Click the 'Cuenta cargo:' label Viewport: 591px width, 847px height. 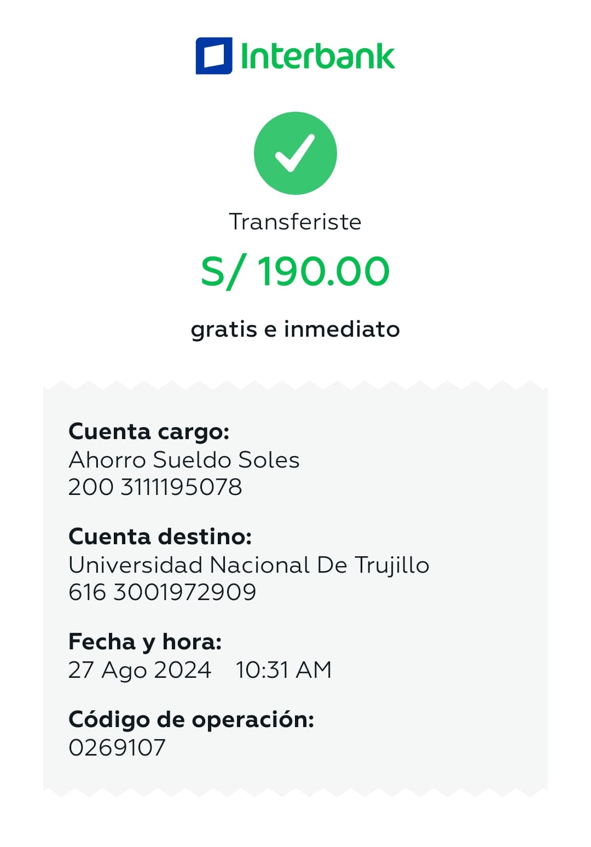point(149,431)
